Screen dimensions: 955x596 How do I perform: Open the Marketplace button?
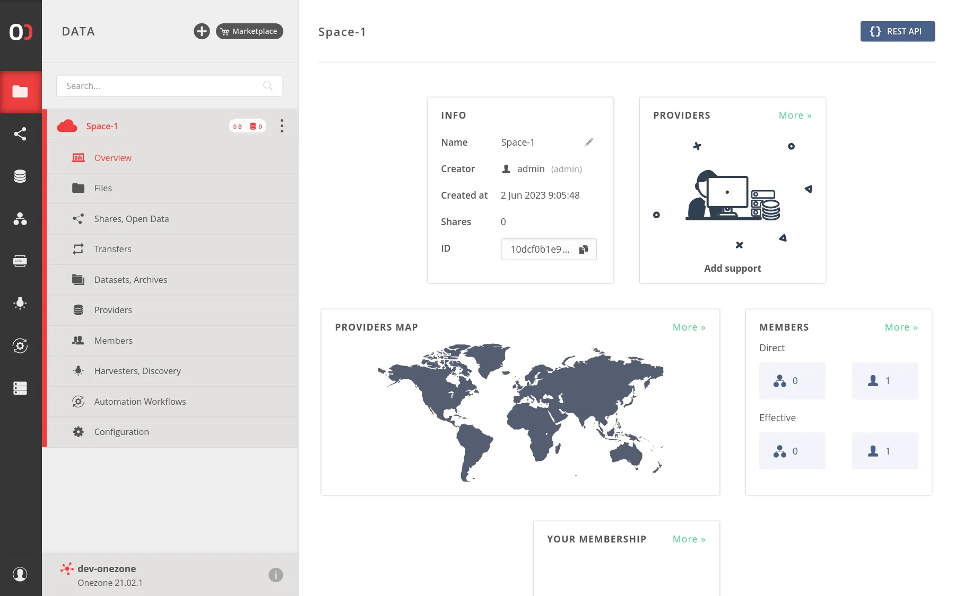[x=249, y=31]
